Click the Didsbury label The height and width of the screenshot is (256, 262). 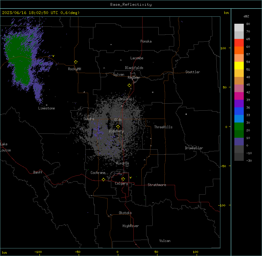[x=116, y=131]
